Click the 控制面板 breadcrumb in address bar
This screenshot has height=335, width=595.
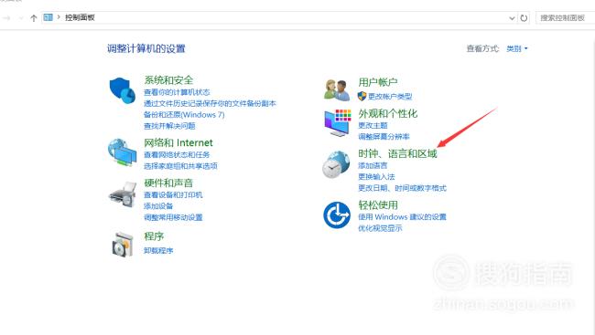pyautogui.click(x=80, y=17)
